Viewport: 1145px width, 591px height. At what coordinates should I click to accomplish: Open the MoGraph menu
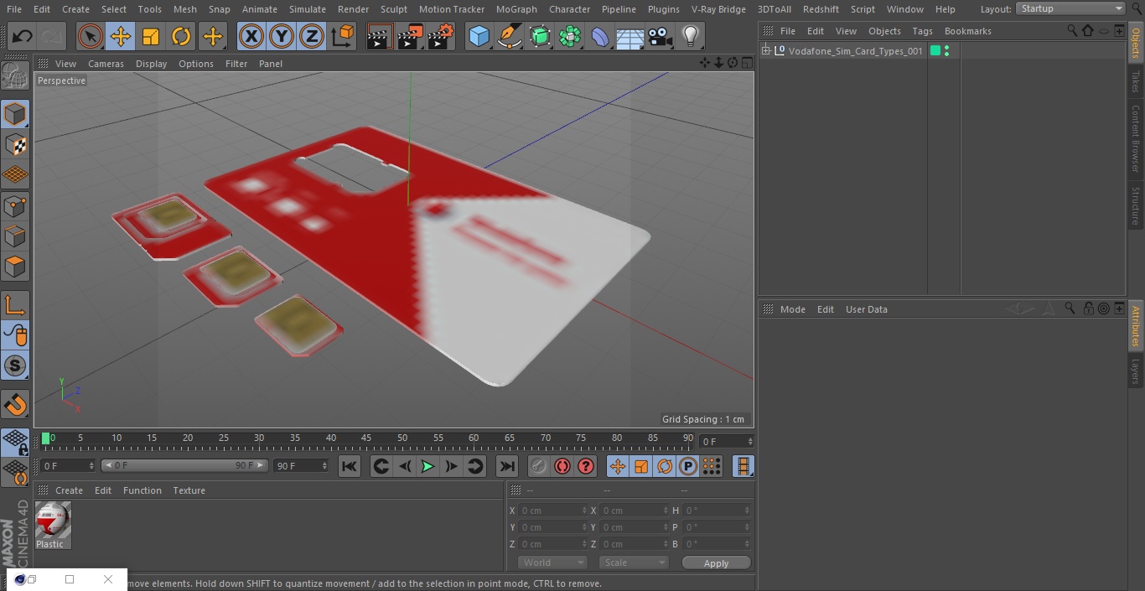click(x=516, y=9)
